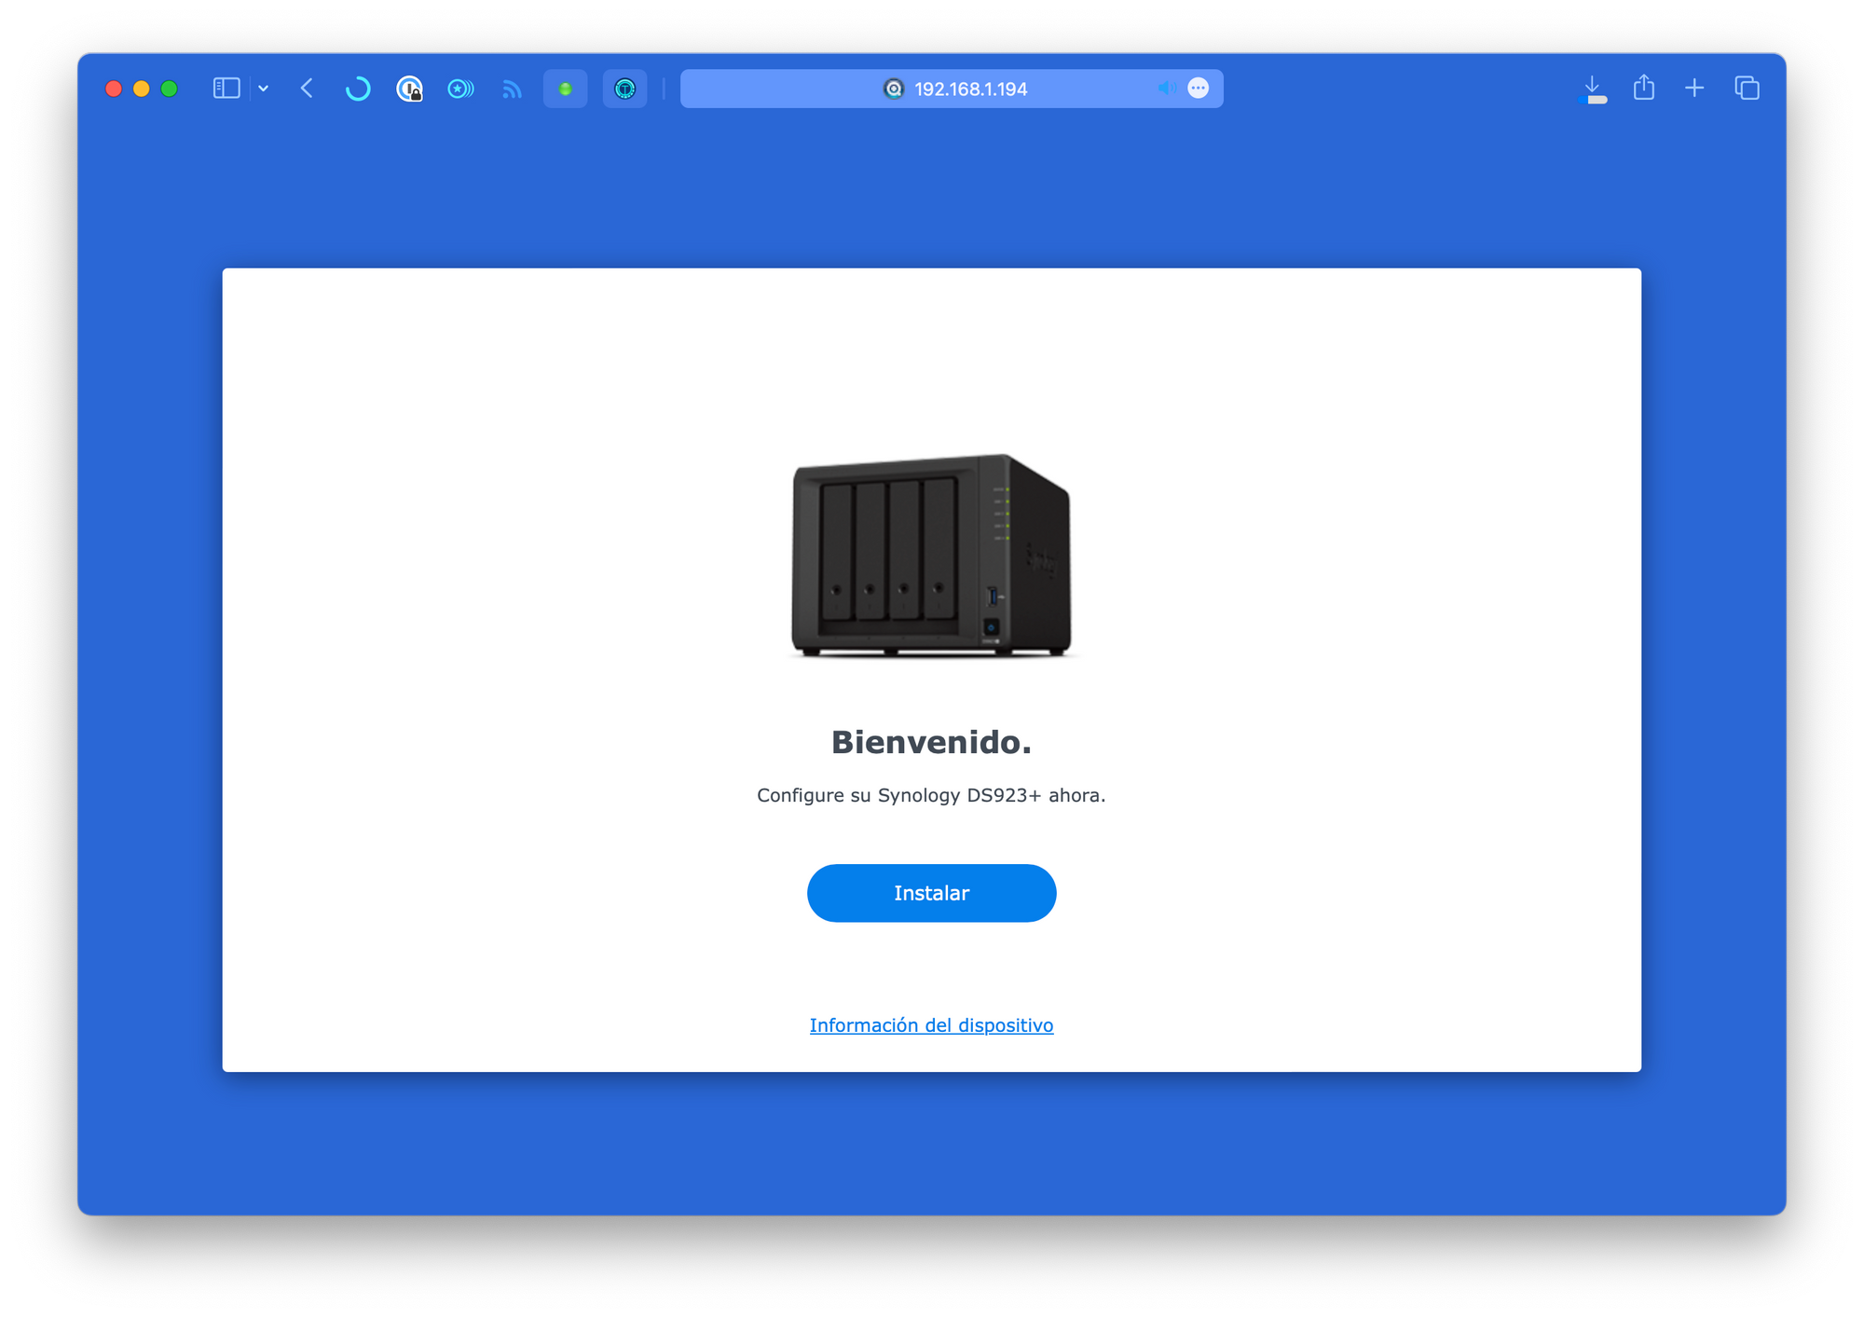This screenshot has height=1318, width=1864.
Task: Click the Instalar button
Action: pyautogui.click(x=931, y=893)
